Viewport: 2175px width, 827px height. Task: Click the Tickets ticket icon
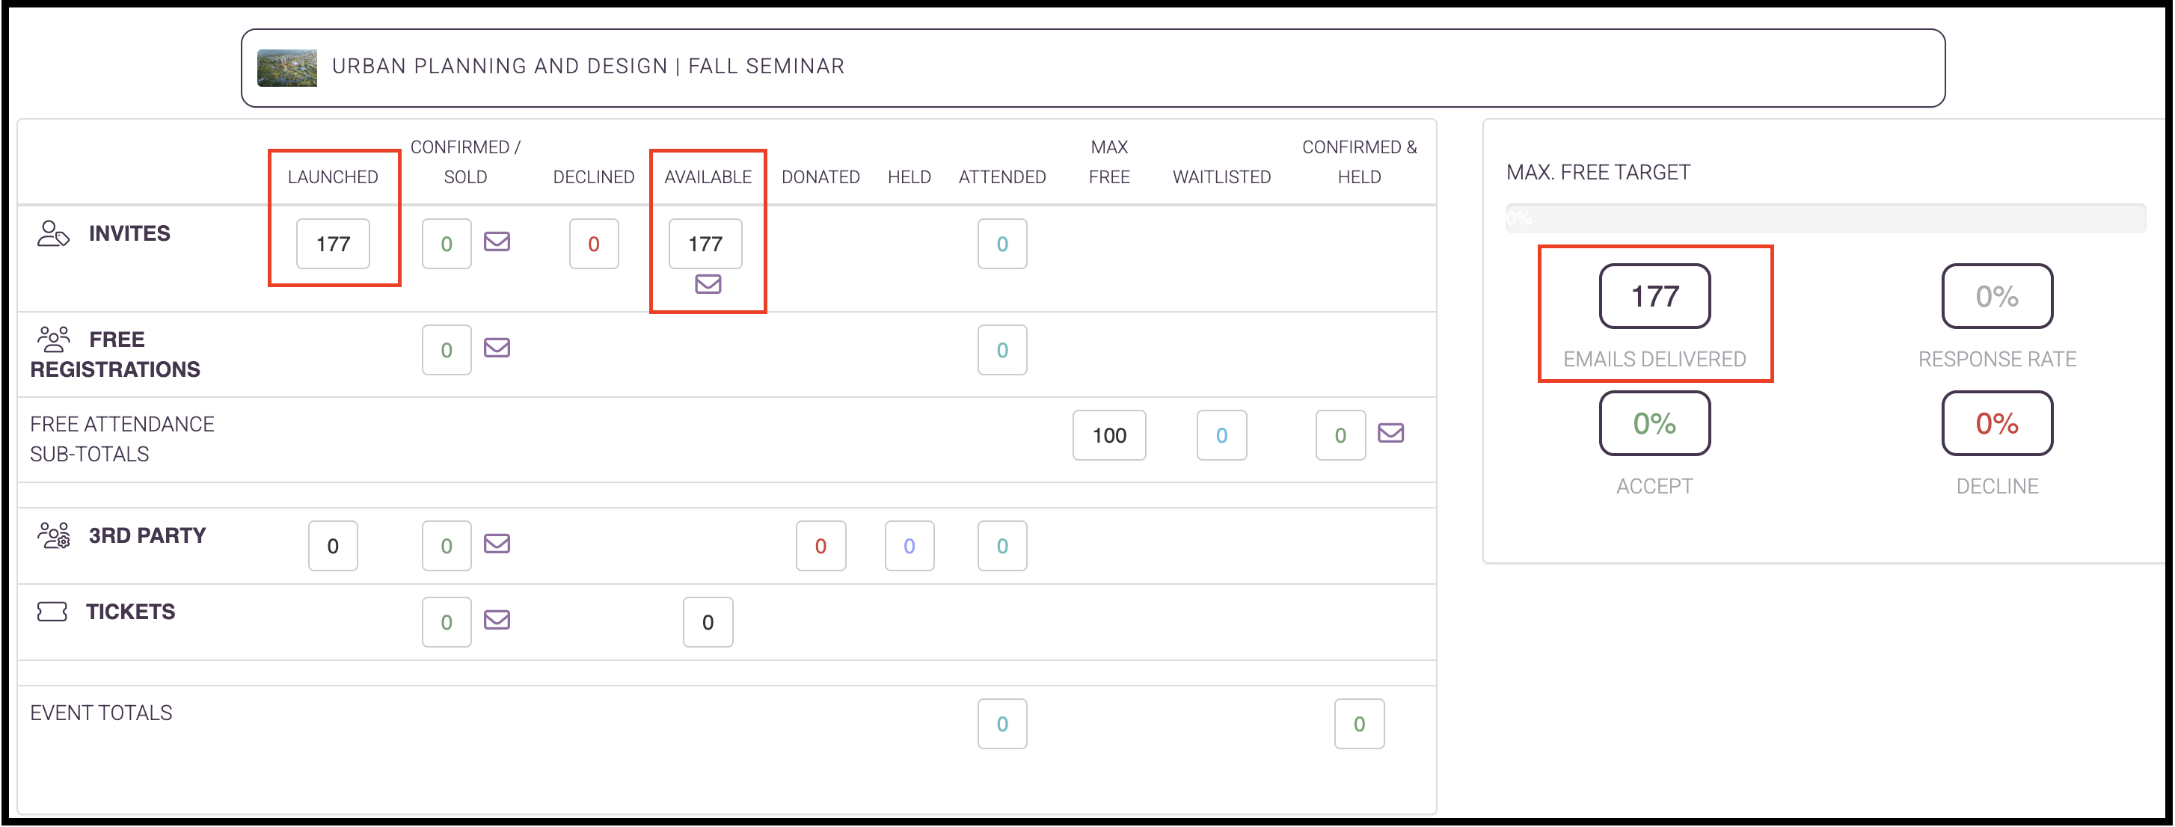click(x=52, y=612)
